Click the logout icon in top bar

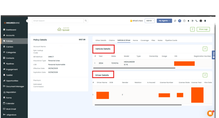tap(192, 21)
